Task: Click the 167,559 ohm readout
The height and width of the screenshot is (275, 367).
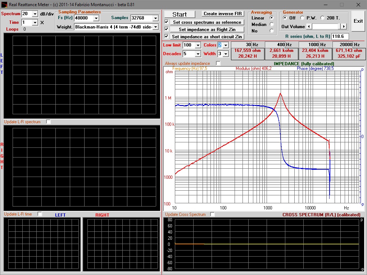Action: click(248, 50)
